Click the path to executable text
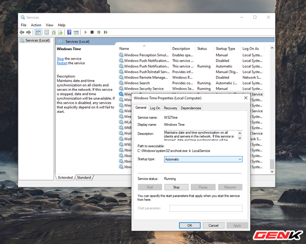Viewport: 306px width, 244px height. click(x=174, y=151)
